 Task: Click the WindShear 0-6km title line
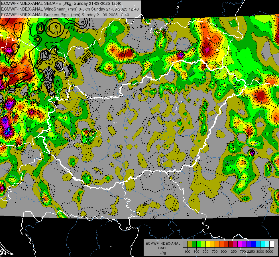pos(70,9)
